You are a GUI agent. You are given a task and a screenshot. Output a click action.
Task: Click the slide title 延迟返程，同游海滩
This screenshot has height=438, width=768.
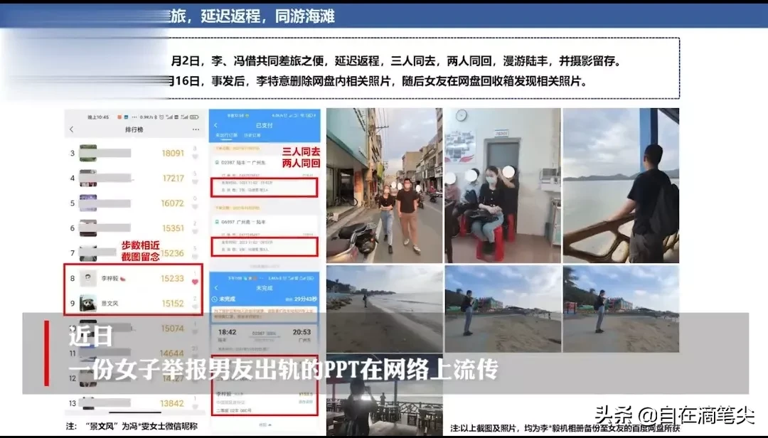click(267, 16)
